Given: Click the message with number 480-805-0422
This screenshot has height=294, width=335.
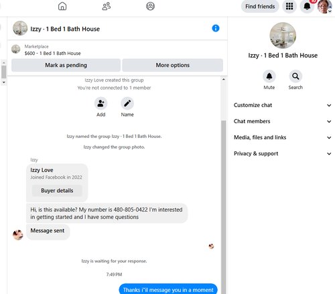Looking at the screenshot, I should pyautogui.click(x=107, y=213).
